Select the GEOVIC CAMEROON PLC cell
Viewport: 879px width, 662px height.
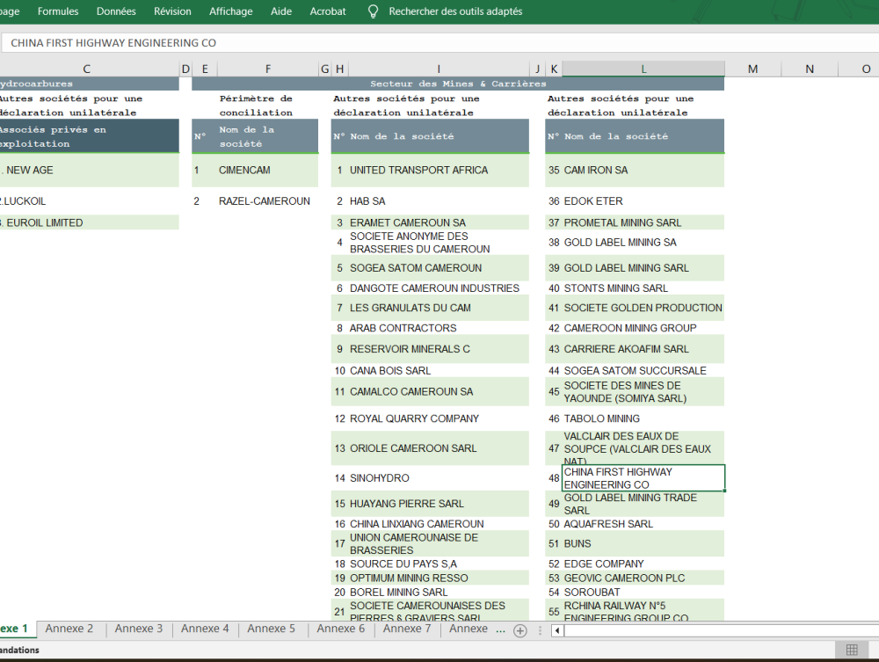click(643, 578)
